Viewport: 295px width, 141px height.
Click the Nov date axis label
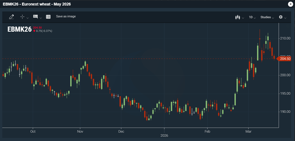[x=80, y=131]
